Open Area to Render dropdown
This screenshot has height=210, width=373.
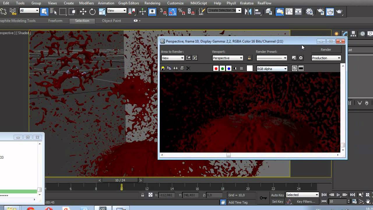click(173, 58)
